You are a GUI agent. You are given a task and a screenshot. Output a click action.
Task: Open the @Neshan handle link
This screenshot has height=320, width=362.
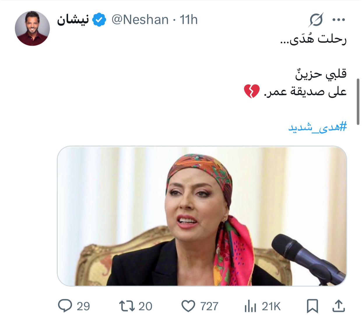point(140,20)
